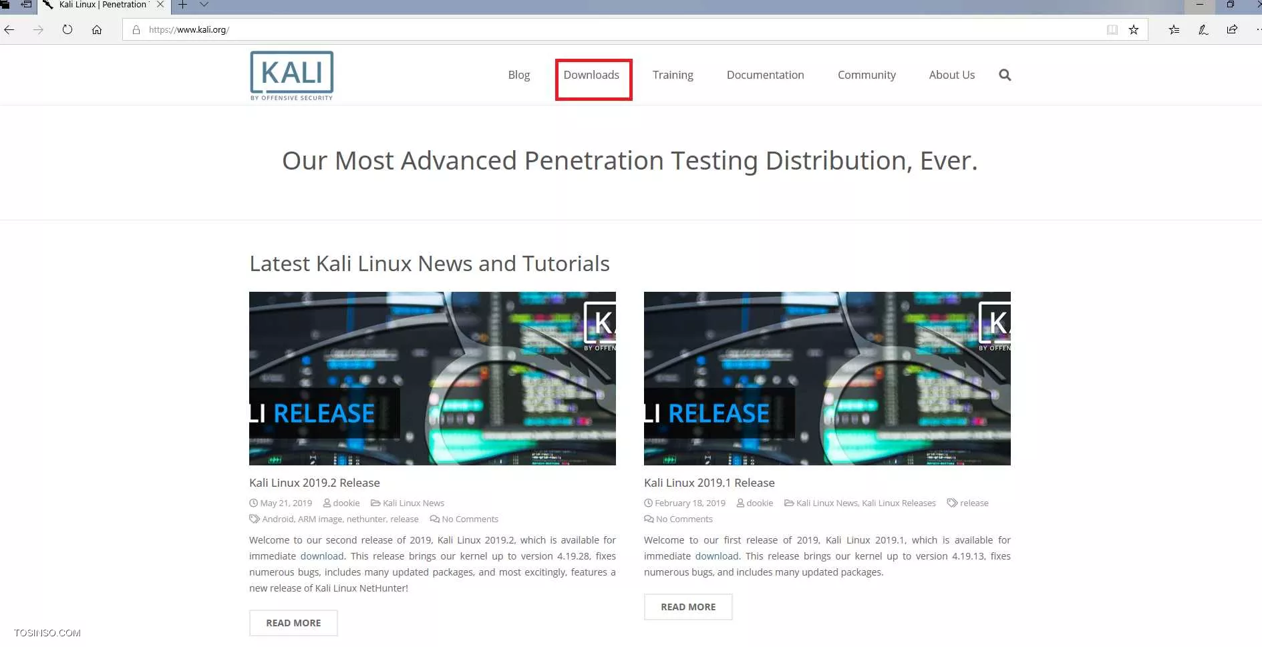Click the Share page icon
Image resolution: width=1262 pixels, height=647 pixels.
(x=1232, y=29)
